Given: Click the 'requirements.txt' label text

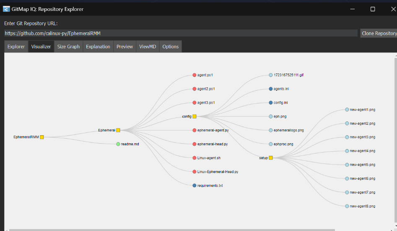Looking at the screenshot, I should [x=210, y=186].
